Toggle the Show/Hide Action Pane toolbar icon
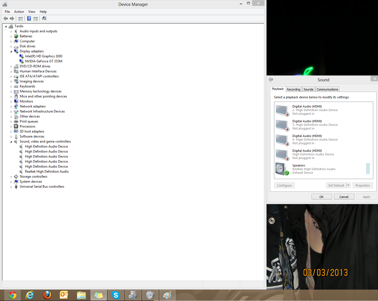This screenshot has width=378, height=301. pyautogui.click(x=36, y=18)
